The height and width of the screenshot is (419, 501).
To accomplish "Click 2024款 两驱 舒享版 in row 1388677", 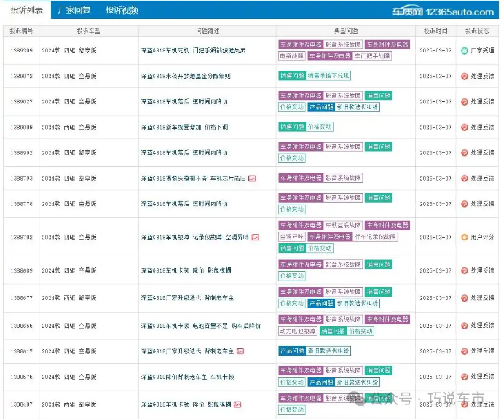I will [69, 298].
